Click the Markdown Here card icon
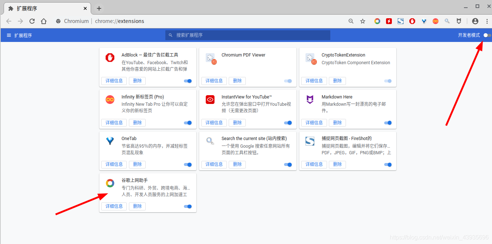This screenshot has height=244, width=492. tap(310, 100)
